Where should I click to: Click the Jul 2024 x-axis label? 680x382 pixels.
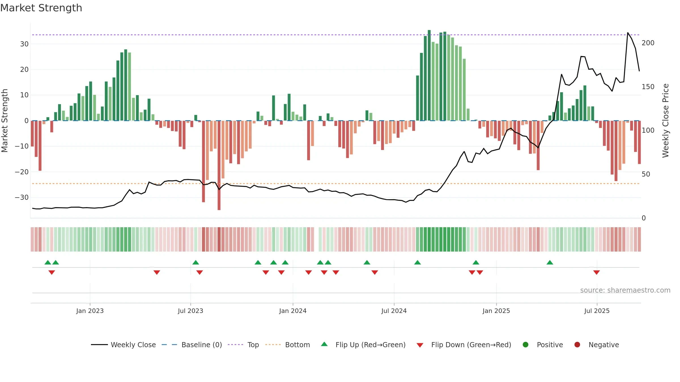pos(394,311)
